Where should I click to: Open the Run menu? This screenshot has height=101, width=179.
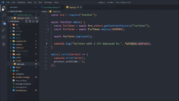click(40, 2)
